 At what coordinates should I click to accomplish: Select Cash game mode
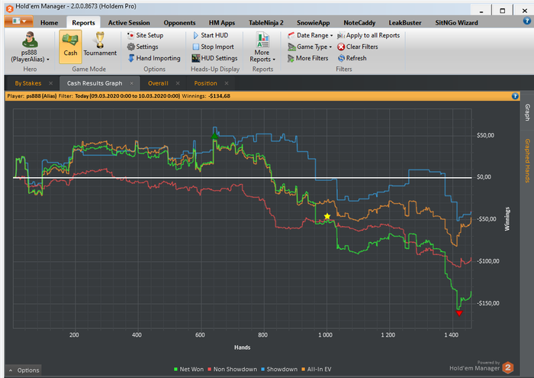click(70, 47)
